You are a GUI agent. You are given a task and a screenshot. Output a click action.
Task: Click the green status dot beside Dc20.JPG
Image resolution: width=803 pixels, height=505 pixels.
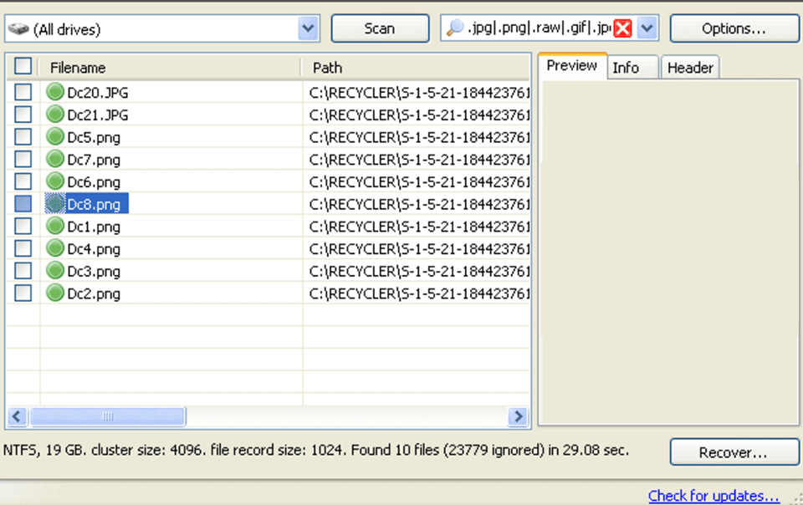coord(54,92)
